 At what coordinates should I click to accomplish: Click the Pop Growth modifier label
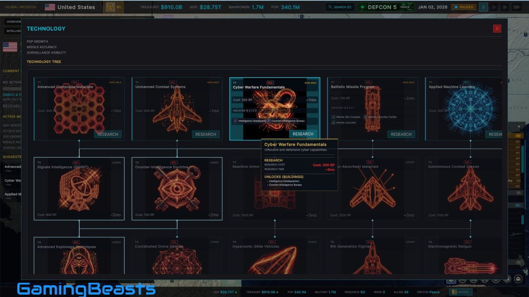pyautogui.click(x=37, y=42)
